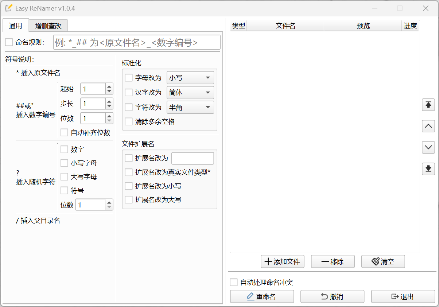The width and height of the screenshot is (439, 307).
Task: Click the 添加文件 add files button
Action: click(283, 261)
